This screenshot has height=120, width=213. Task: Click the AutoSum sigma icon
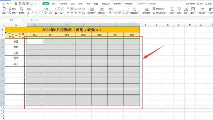tap(172, 9)
